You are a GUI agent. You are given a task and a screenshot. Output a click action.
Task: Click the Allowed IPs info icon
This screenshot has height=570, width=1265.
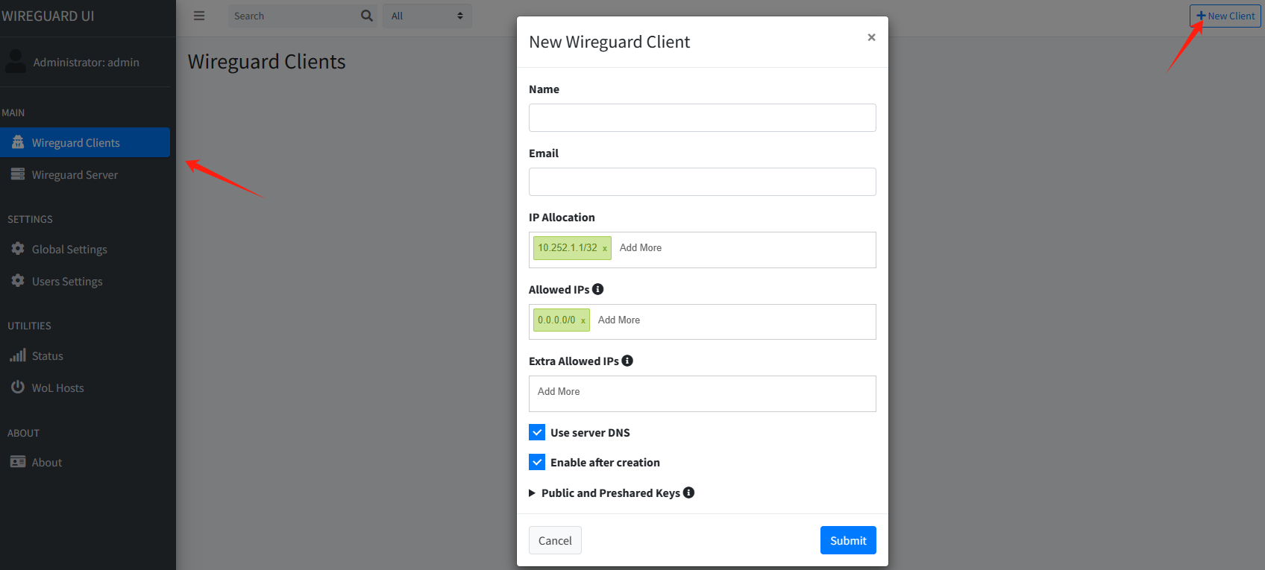(x=597, y=289)
